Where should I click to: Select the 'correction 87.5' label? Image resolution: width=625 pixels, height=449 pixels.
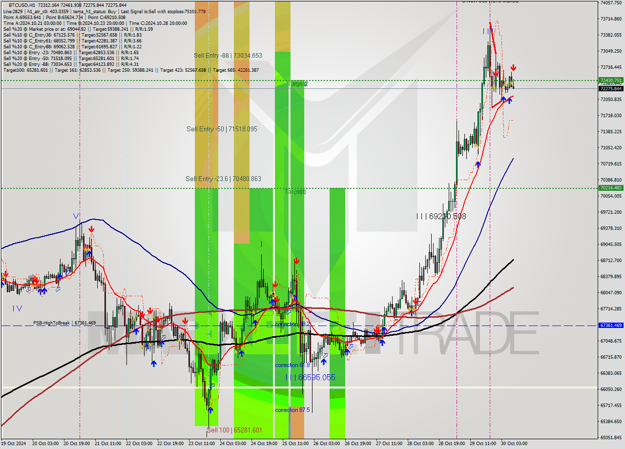pos(292,410)
